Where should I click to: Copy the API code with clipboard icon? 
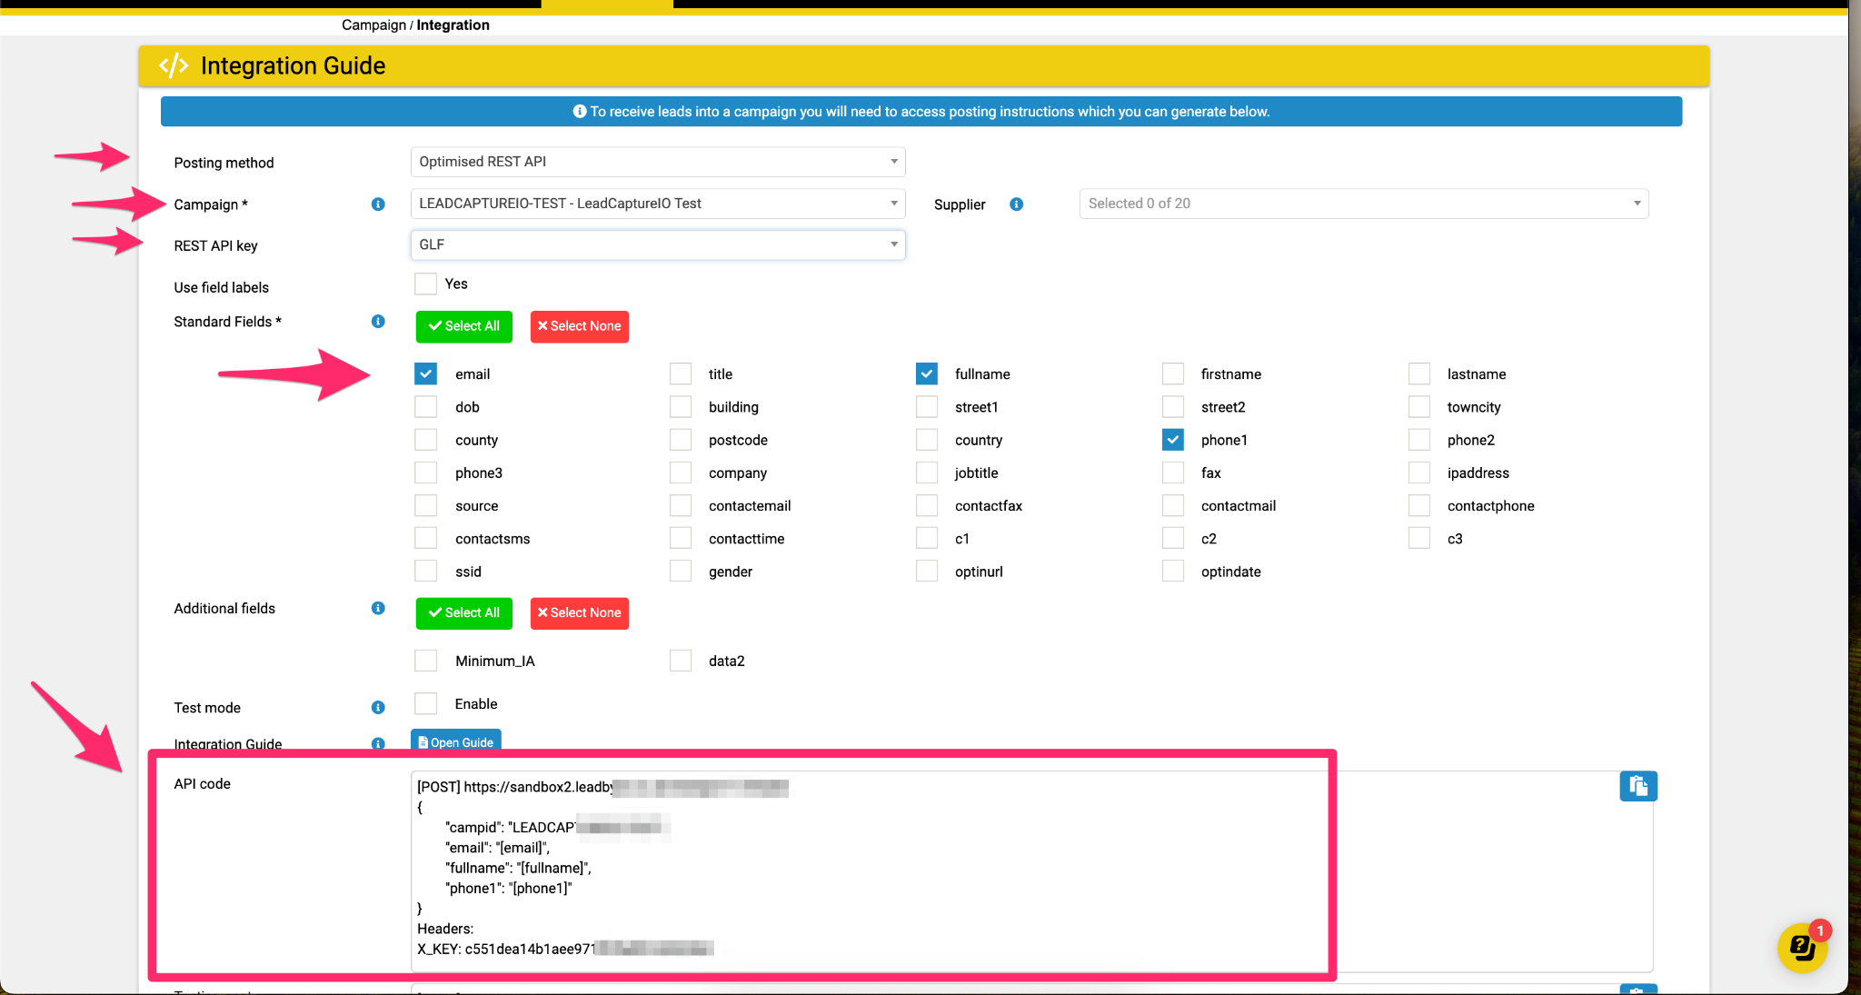pos(1637,786)
